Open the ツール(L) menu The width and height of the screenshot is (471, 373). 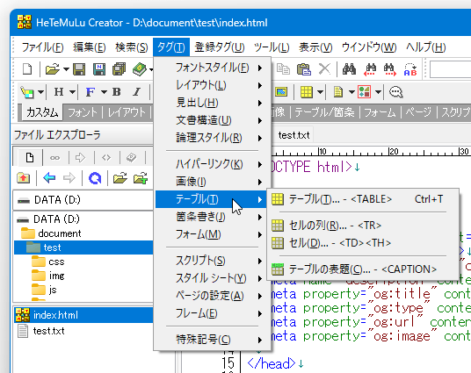point(272,47)
